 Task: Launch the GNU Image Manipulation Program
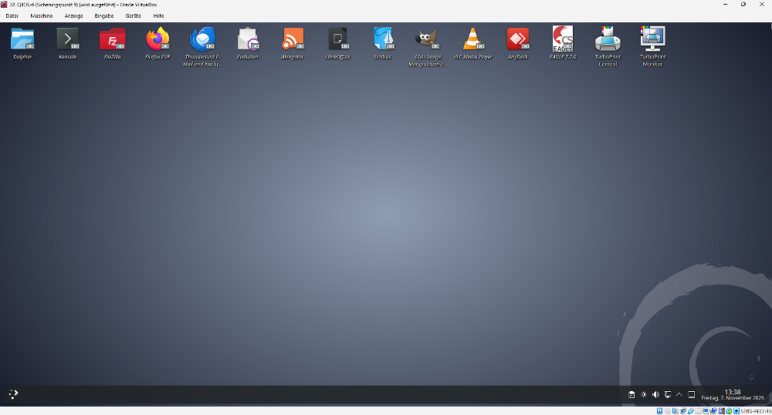[x=428, y=39]
